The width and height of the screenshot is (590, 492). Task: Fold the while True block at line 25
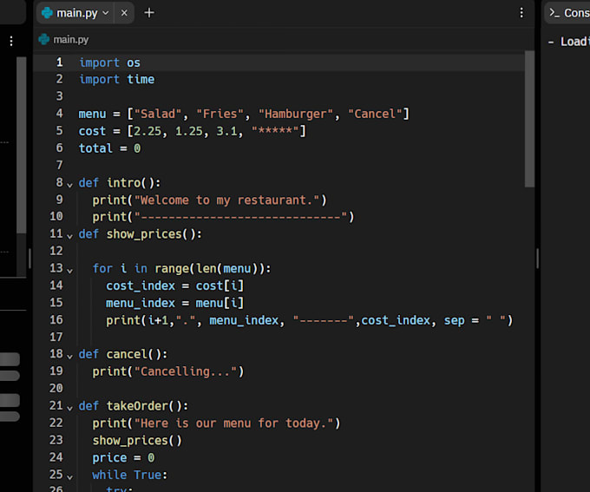pyautogui.click(x=69, y=476)
